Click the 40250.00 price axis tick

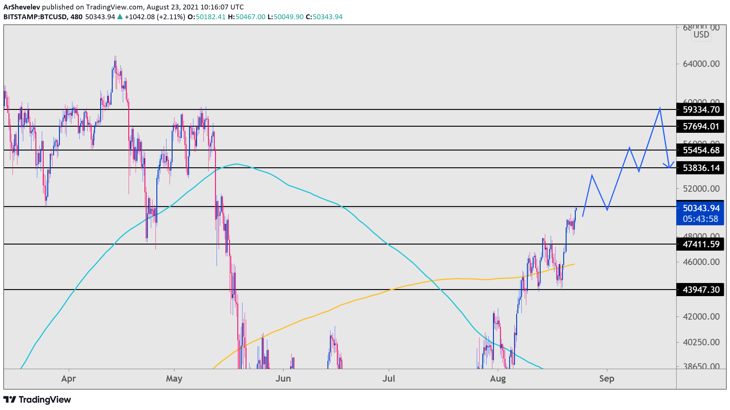701,342
